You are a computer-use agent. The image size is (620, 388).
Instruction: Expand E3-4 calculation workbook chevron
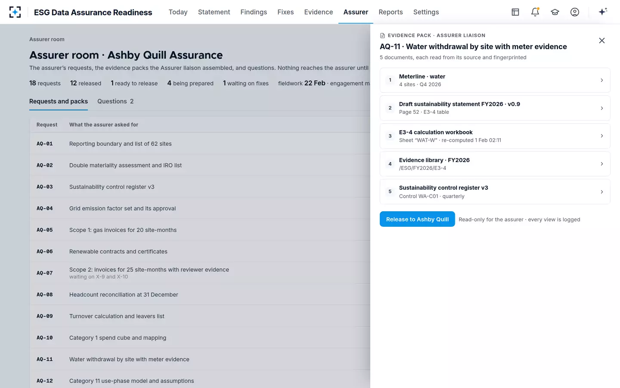coord(601,136)
